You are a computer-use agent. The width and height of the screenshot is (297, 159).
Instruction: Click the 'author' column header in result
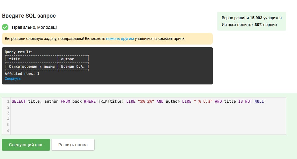pyautogui.click(x=67, y=59)
